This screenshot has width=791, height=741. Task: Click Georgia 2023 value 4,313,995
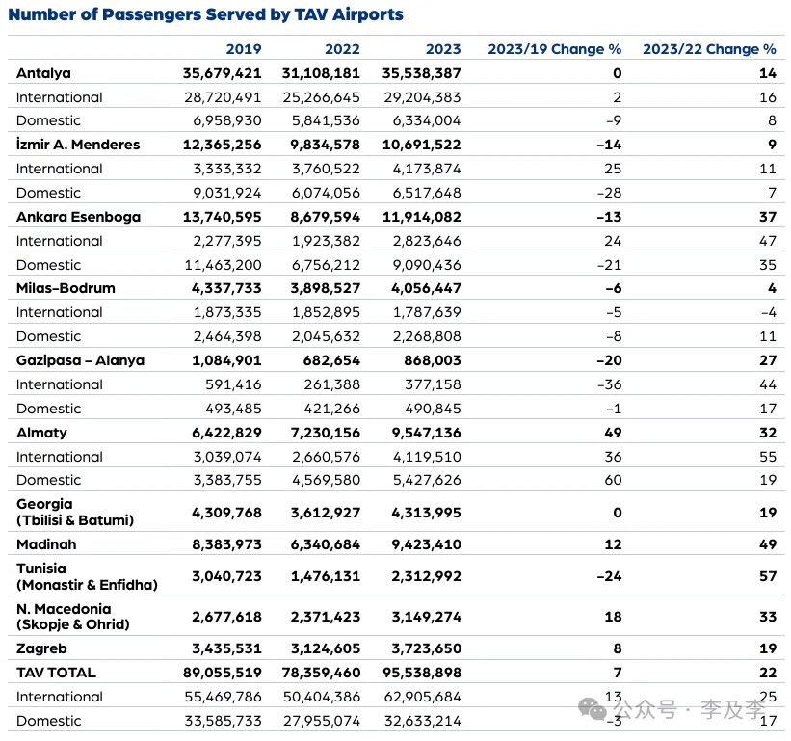(426, 513)
